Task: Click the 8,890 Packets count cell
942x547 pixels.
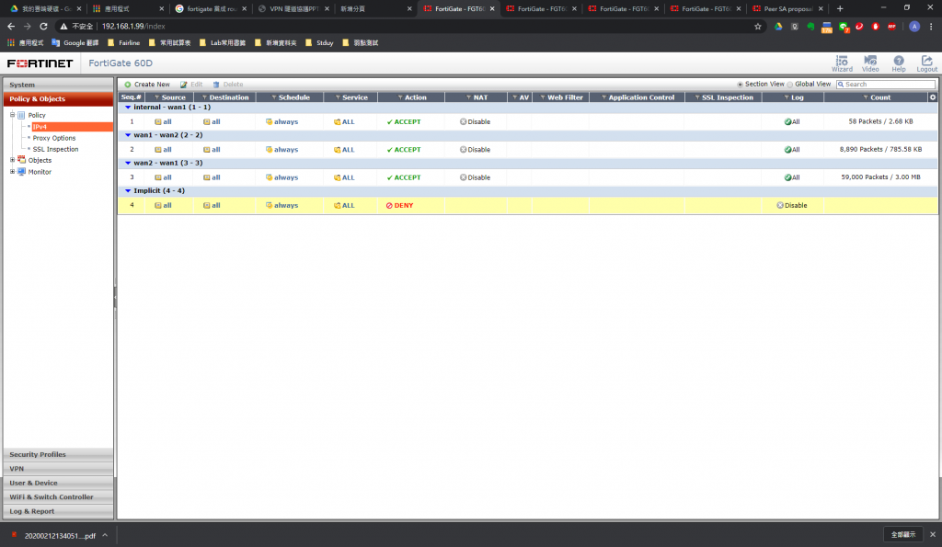Action: (880, 150)
